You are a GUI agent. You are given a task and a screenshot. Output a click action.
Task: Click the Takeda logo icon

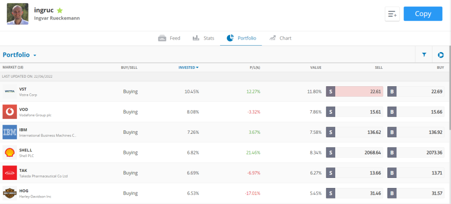pos(10,173)
